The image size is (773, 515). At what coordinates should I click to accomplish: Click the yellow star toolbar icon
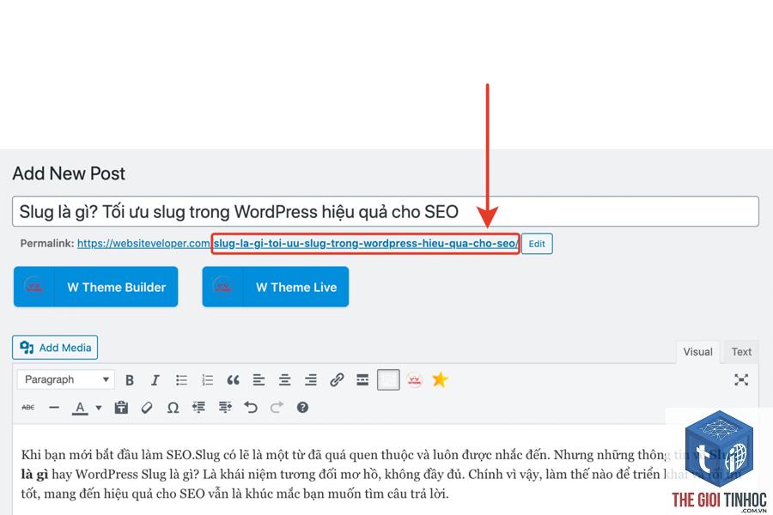click(440, 380)
